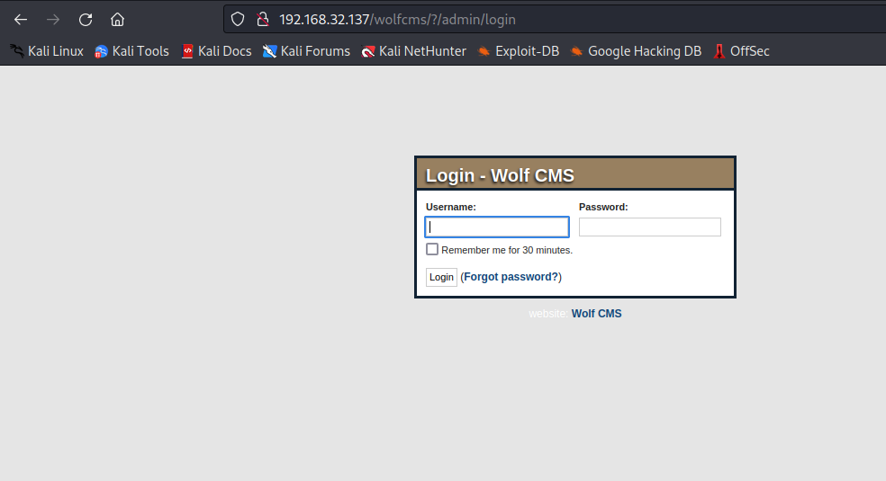This screenshot has width=886, height=481.
Task: Go back to the previous page
Action: [x=21, y=20]
